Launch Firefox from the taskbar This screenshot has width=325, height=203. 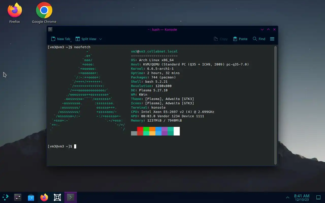coord(44,197)
